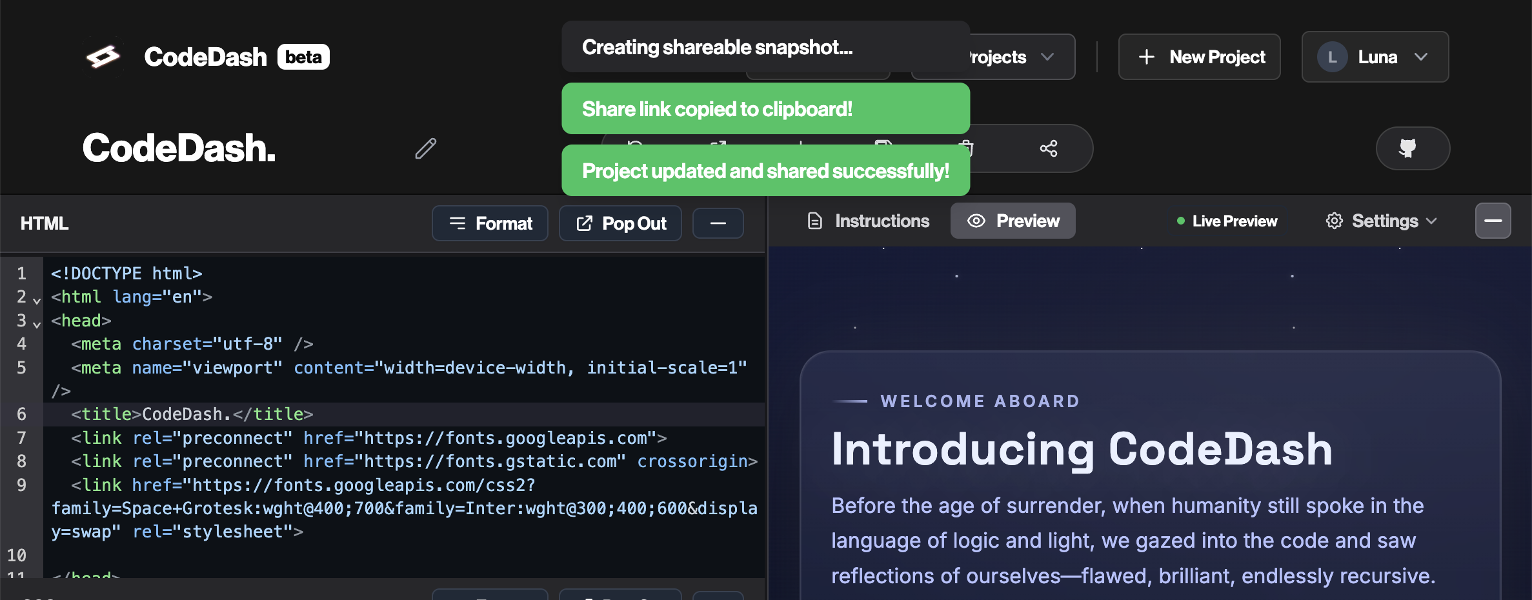Collapse the preview panel with the minimize icon
This screenshot has height=600, width=1532.
coord(1493,220)
